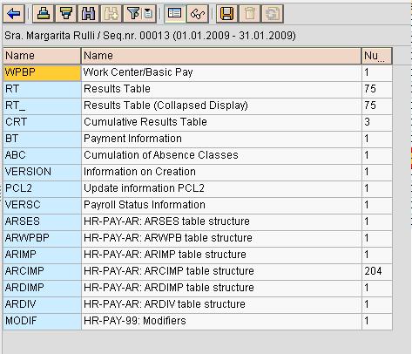Display details with the glasses icon
The height and width of the screenshot is (354, 412).
198,14
